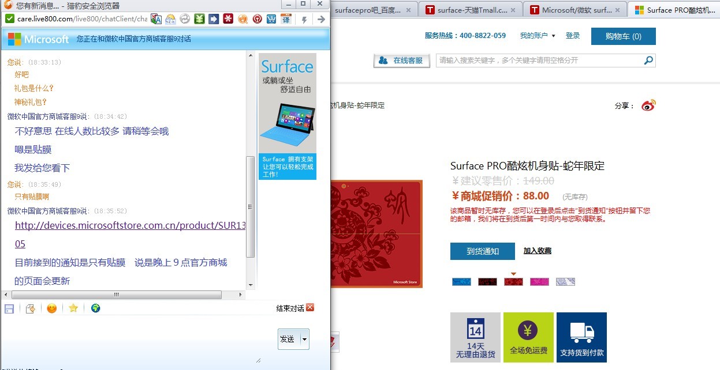Click the green yen coupon extension icon

tap(199, 19)
